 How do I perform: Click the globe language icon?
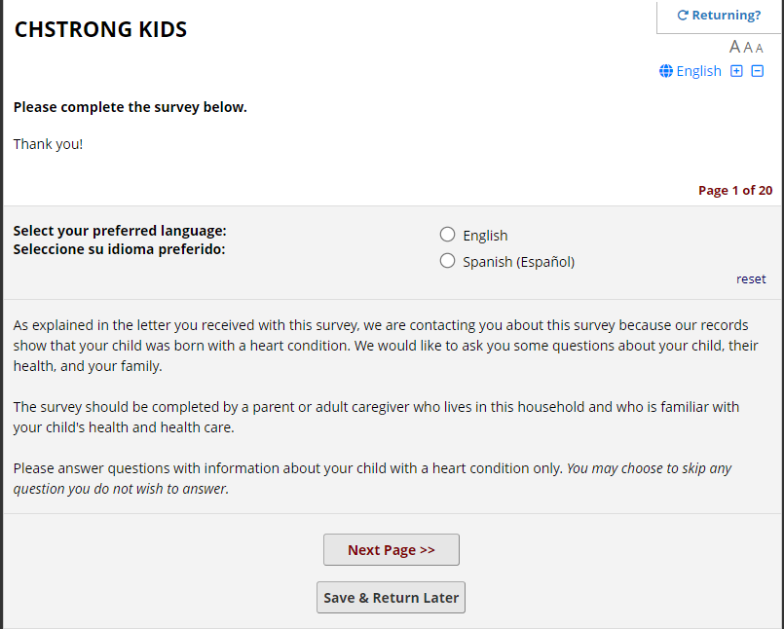tap(666, 71)
